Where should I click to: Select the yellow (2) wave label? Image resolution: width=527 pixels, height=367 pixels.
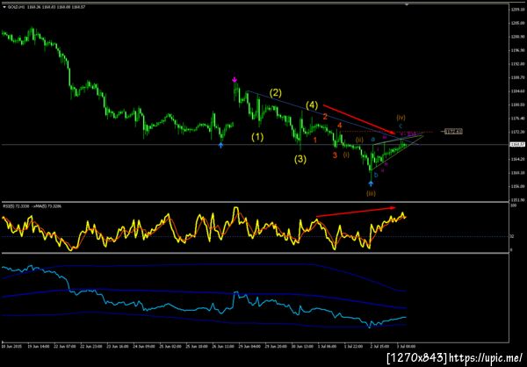[x=276, y=93]
